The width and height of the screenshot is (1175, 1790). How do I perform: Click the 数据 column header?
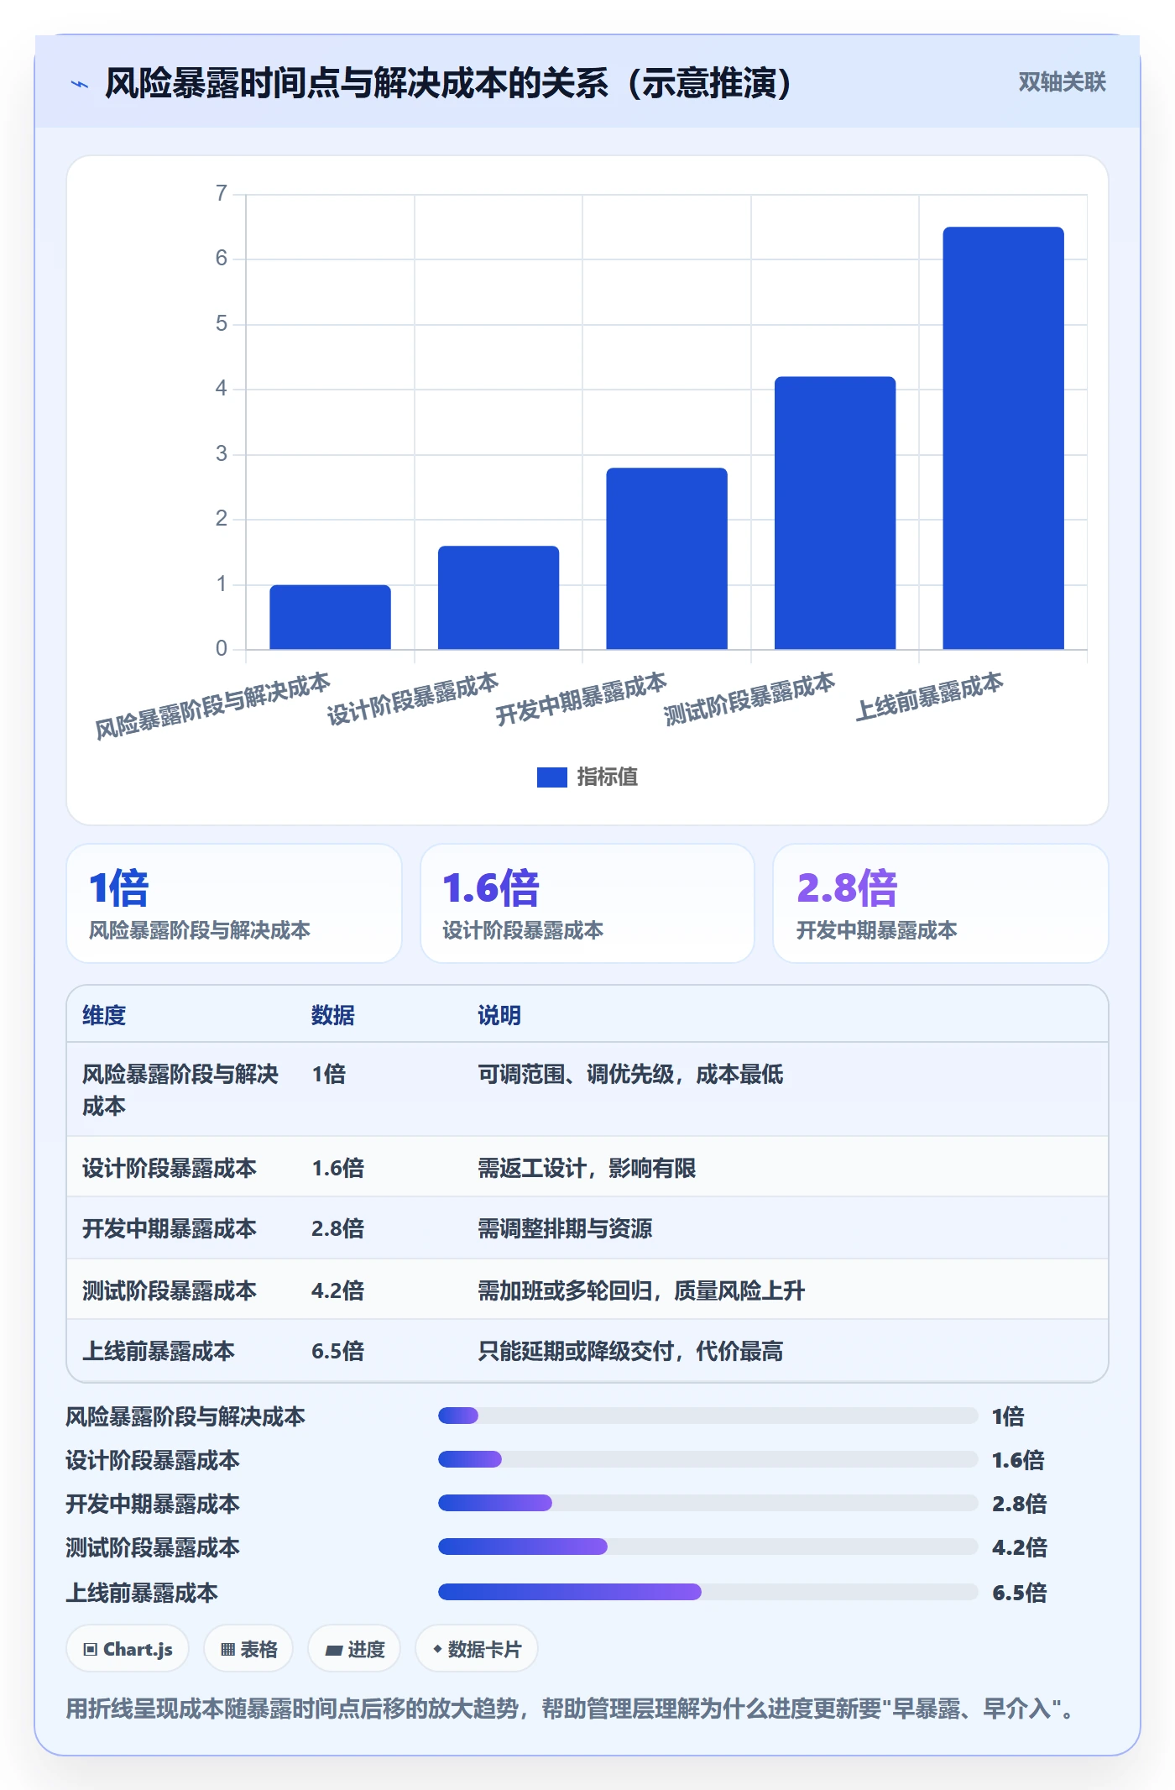[333, 1015]
